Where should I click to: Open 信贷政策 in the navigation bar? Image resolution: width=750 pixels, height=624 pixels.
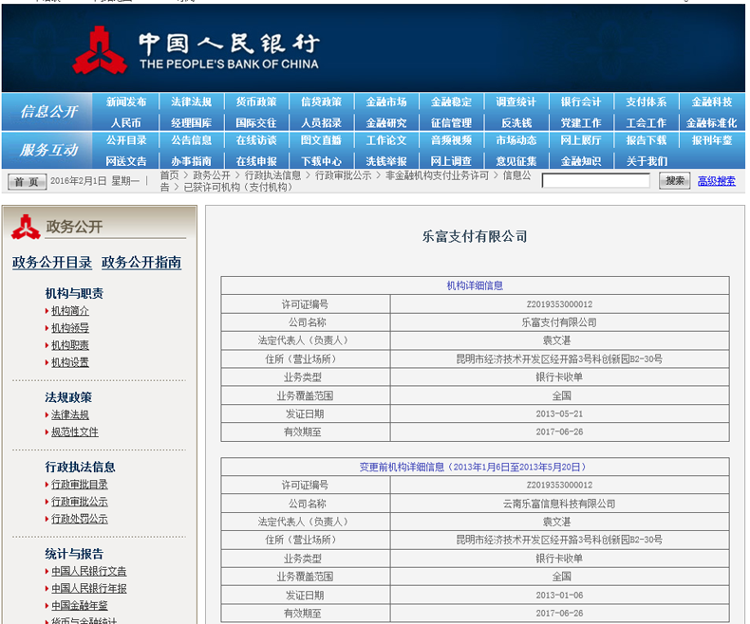tap(322, 101)
